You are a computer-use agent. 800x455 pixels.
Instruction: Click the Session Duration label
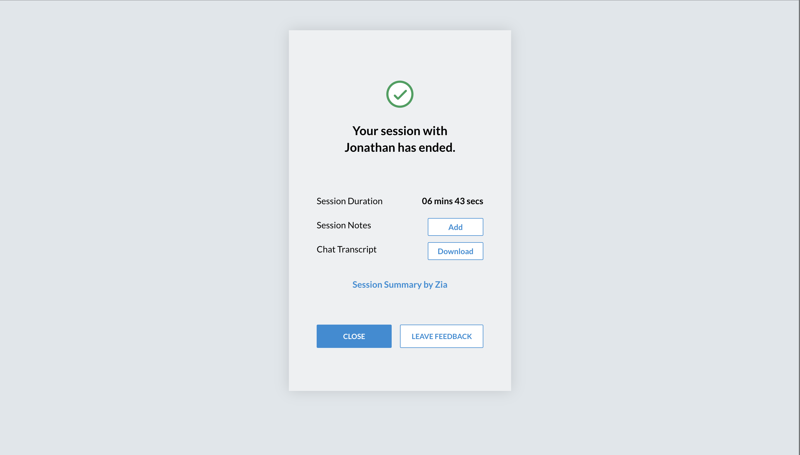(x=349, y=201)
